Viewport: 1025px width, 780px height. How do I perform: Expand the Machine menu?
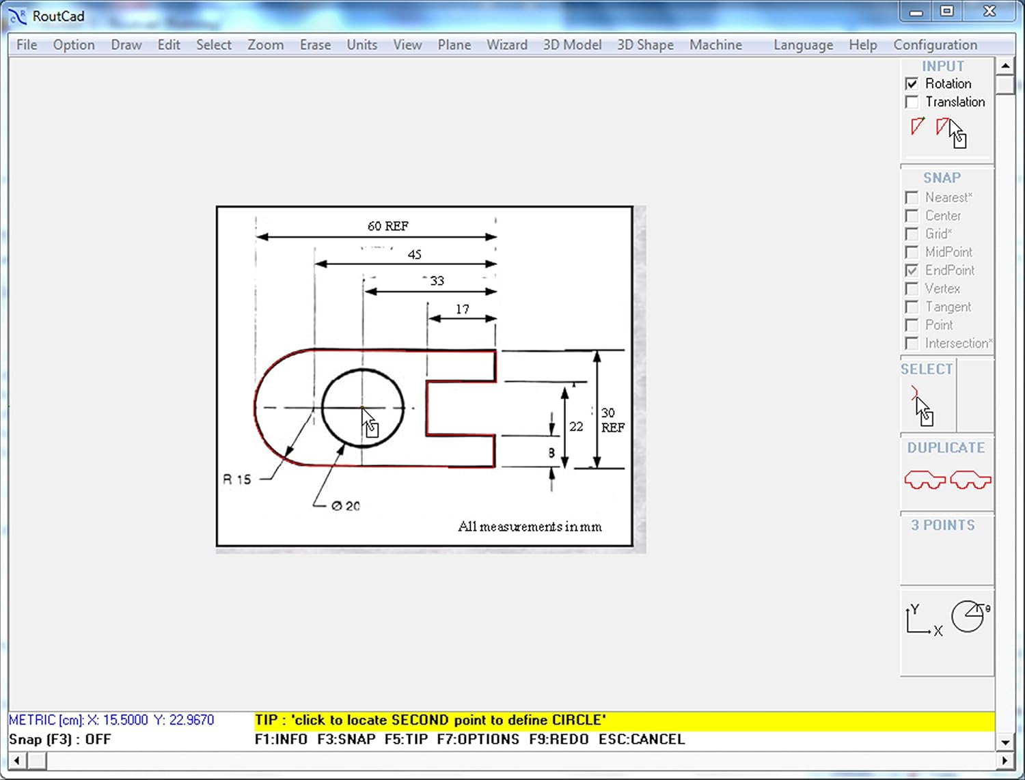(x=715, y=45)
